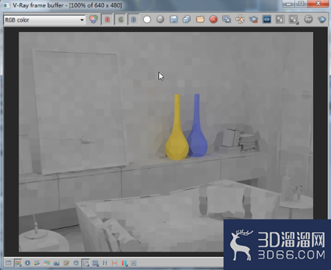Image resolution: width=331 pixels, height=270 pixels.
Task: Click the LUT correction screen icon
Action: 95,263
